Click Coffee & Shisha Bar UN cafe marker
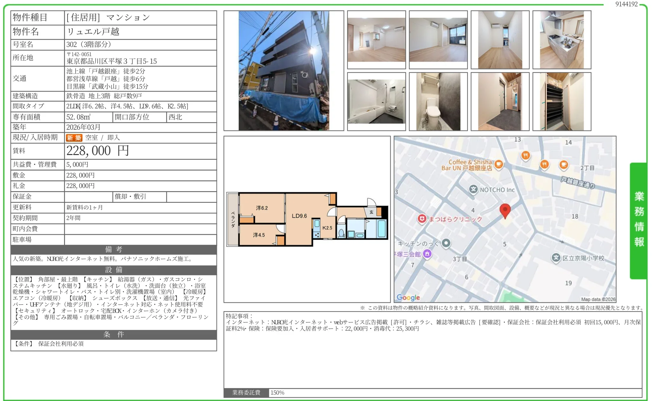Viewport: 652px width, 401px height. pos(499,164)
